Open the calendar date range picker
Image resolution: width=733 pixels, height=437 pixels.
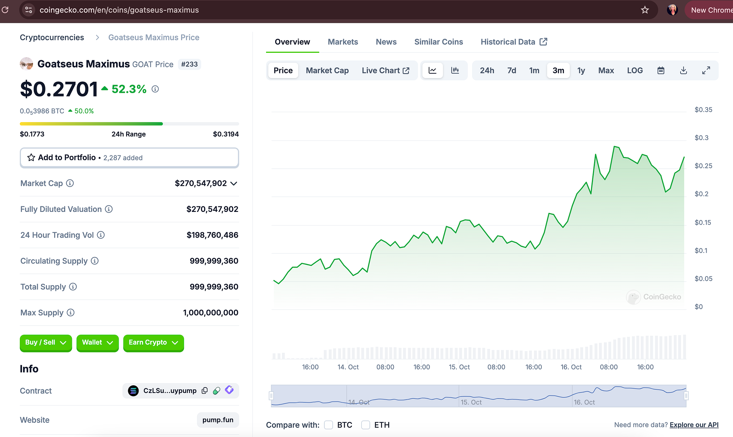pos(661,70)
